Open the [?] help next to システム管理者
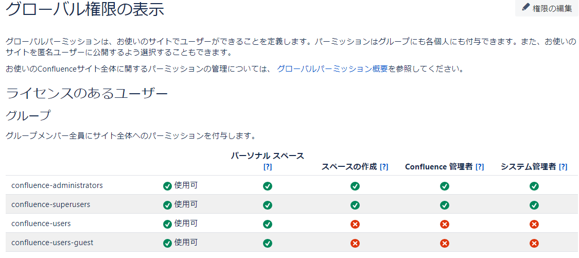This screenshot has width=579, height=258. click(563, 167)
